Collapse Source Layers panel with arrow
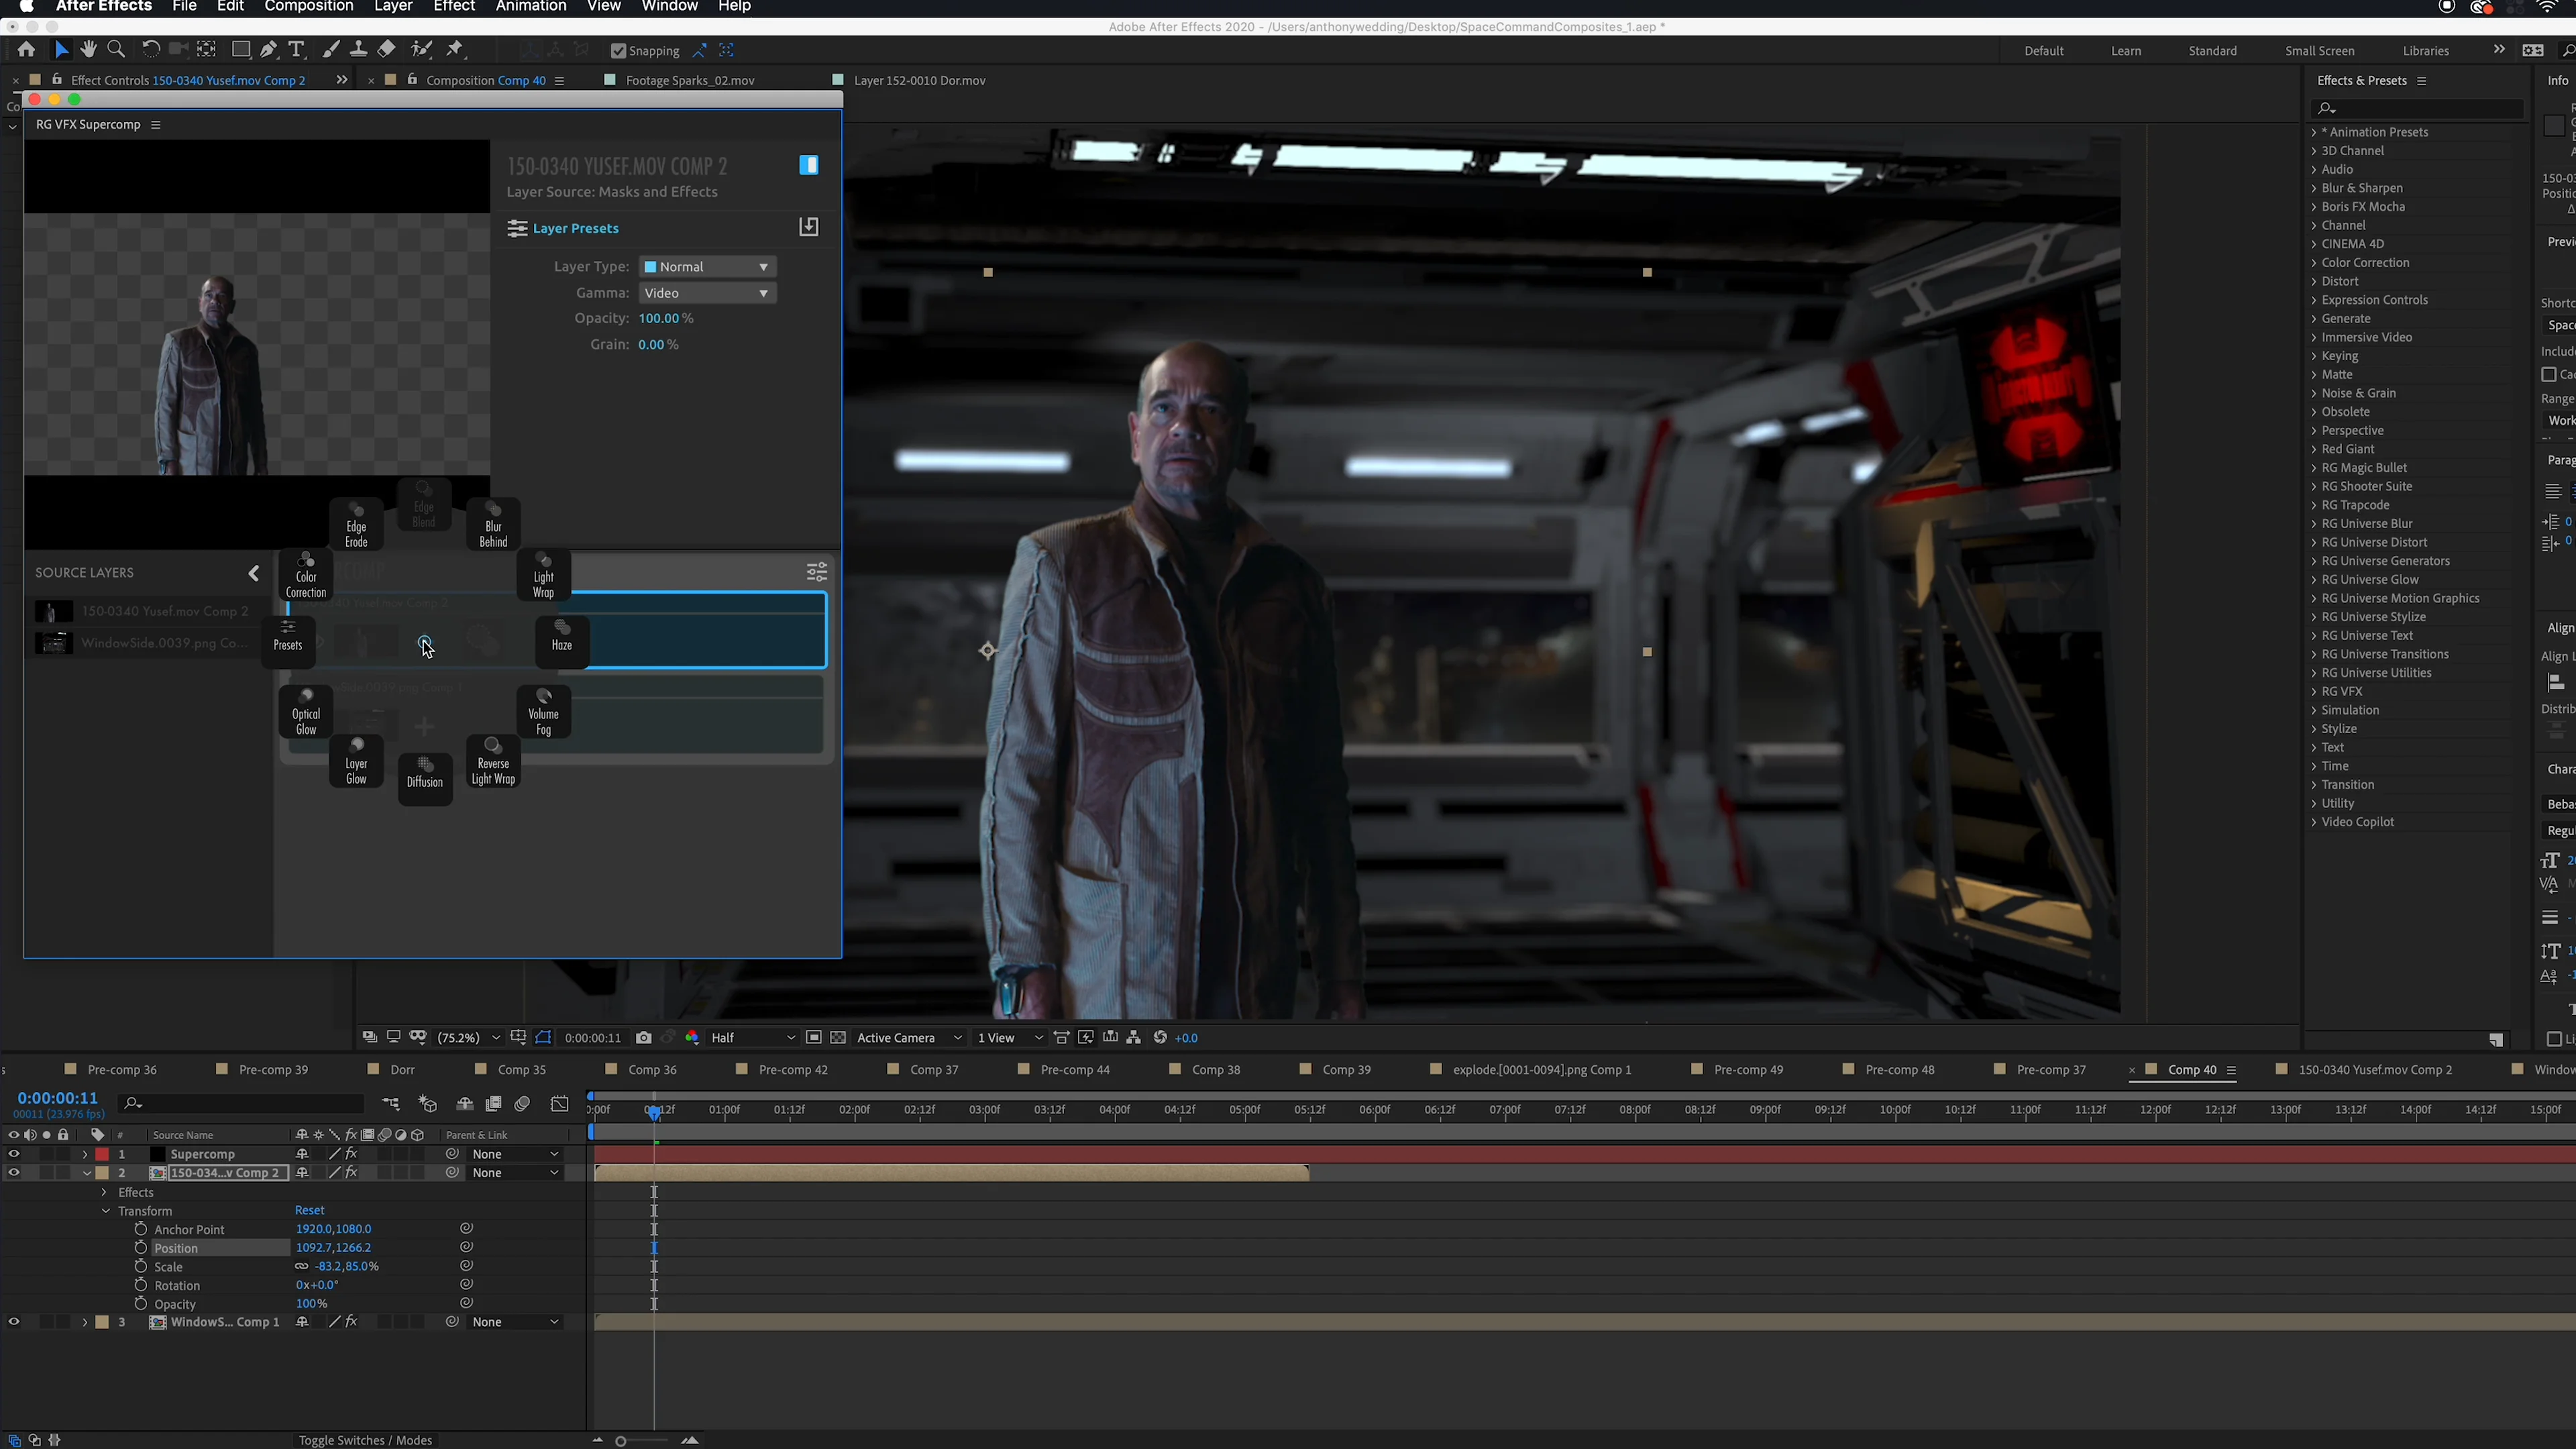2576x1449 pixels. (x=253, y=573)
